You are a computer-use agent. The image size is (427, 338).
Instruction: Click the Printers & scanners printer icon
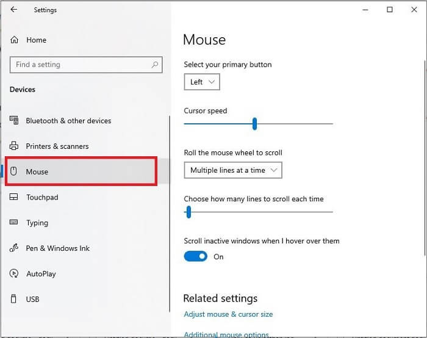tap(14, 146)
